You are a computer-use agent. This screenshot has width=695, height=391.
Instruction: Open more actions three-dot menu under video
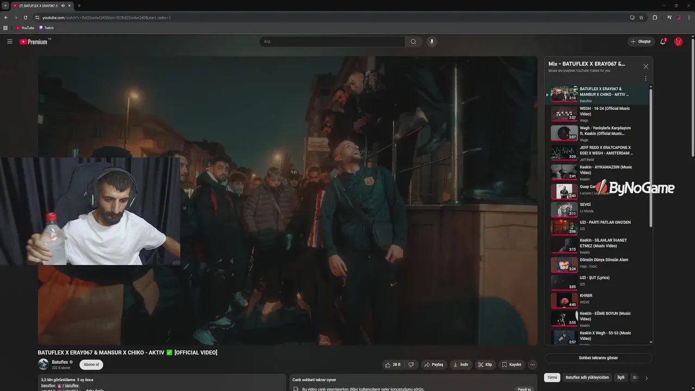533,364
